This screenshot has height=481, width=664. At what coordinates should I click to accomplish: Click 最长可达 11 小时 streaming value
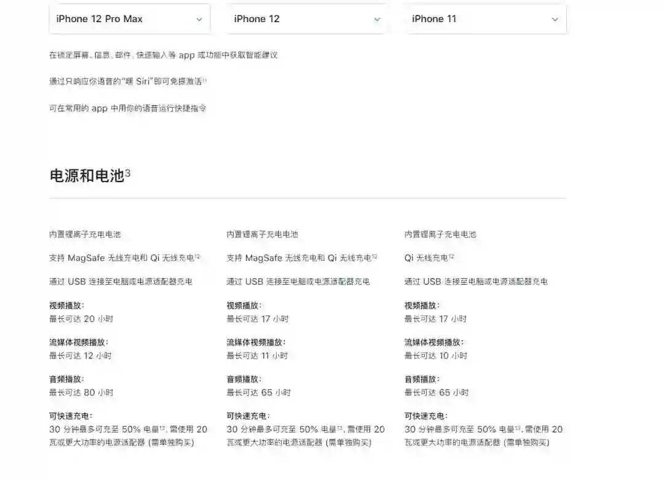point(257,356)
